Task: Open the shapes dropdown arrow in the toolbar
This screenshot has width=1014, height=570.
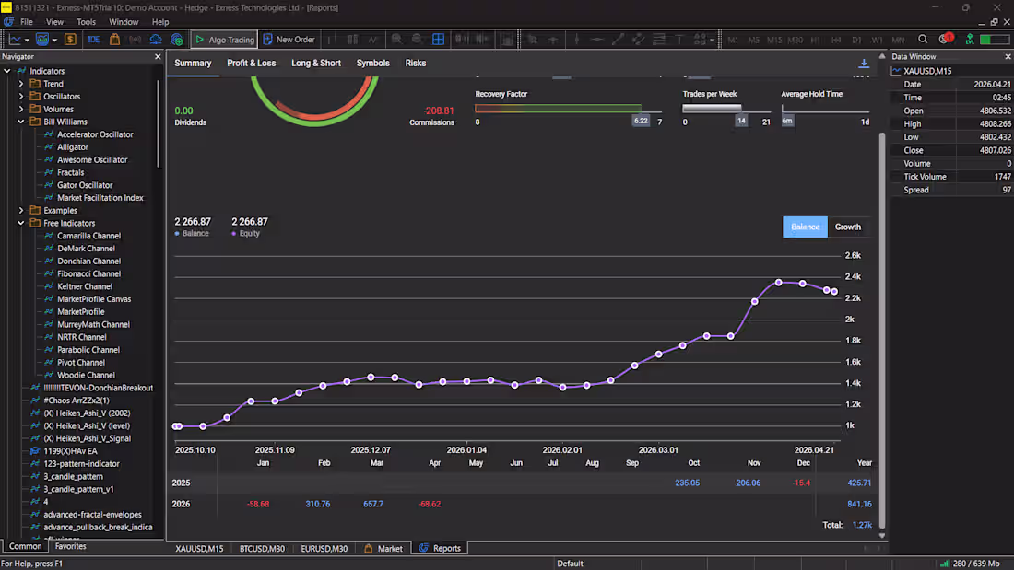Action: 712,39
